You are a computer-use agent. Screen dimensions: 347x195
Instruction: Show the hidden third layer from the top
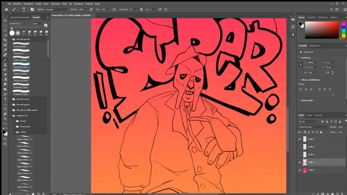300,154
